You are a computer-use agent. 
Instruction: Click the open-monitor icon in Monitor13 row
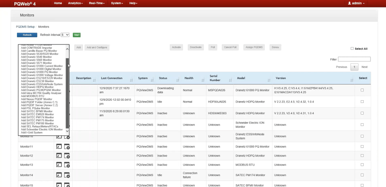point(59,165)
